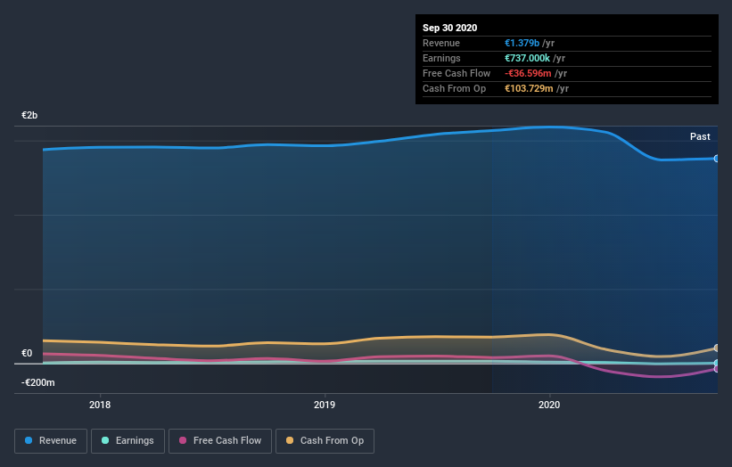
Task: Click the €0 y-axis label
Action: [x=27, y=353]
